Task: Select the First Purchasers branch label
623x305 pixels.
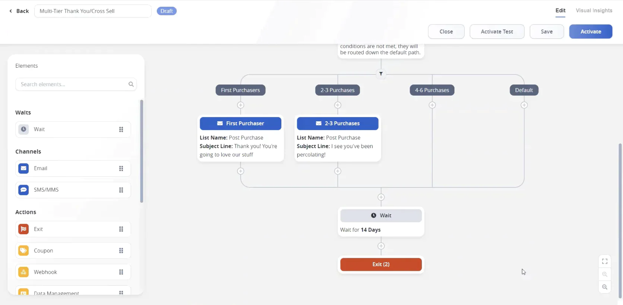Action: click(x=240, y=90)
